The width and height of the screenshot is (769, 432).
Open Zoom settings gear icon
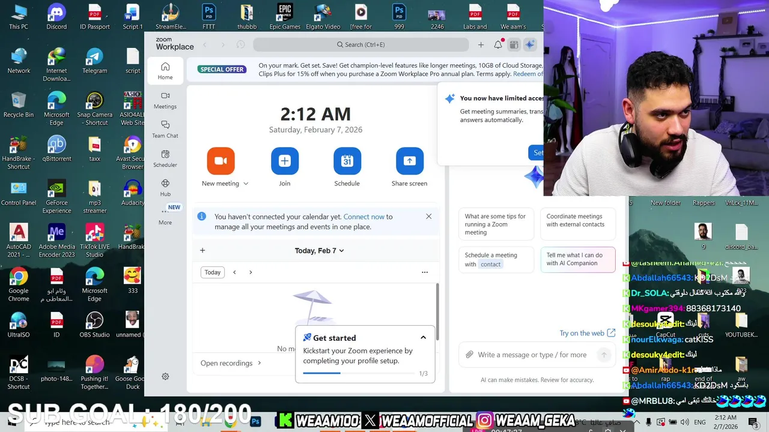(165, 376)
